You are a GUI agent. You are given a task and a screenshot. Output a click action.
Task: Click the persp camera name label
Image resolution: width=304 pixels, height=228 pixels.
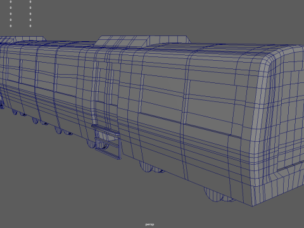(149, 224)
